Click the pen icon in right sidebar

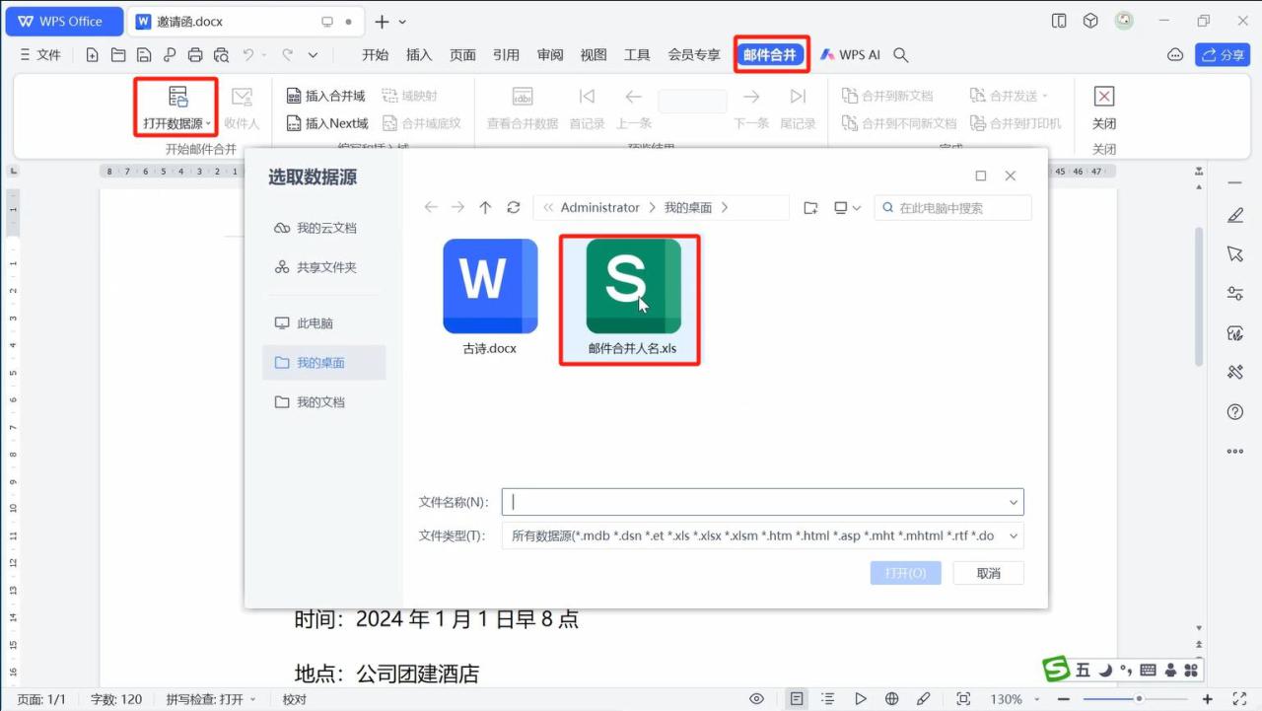[1235, 215]
